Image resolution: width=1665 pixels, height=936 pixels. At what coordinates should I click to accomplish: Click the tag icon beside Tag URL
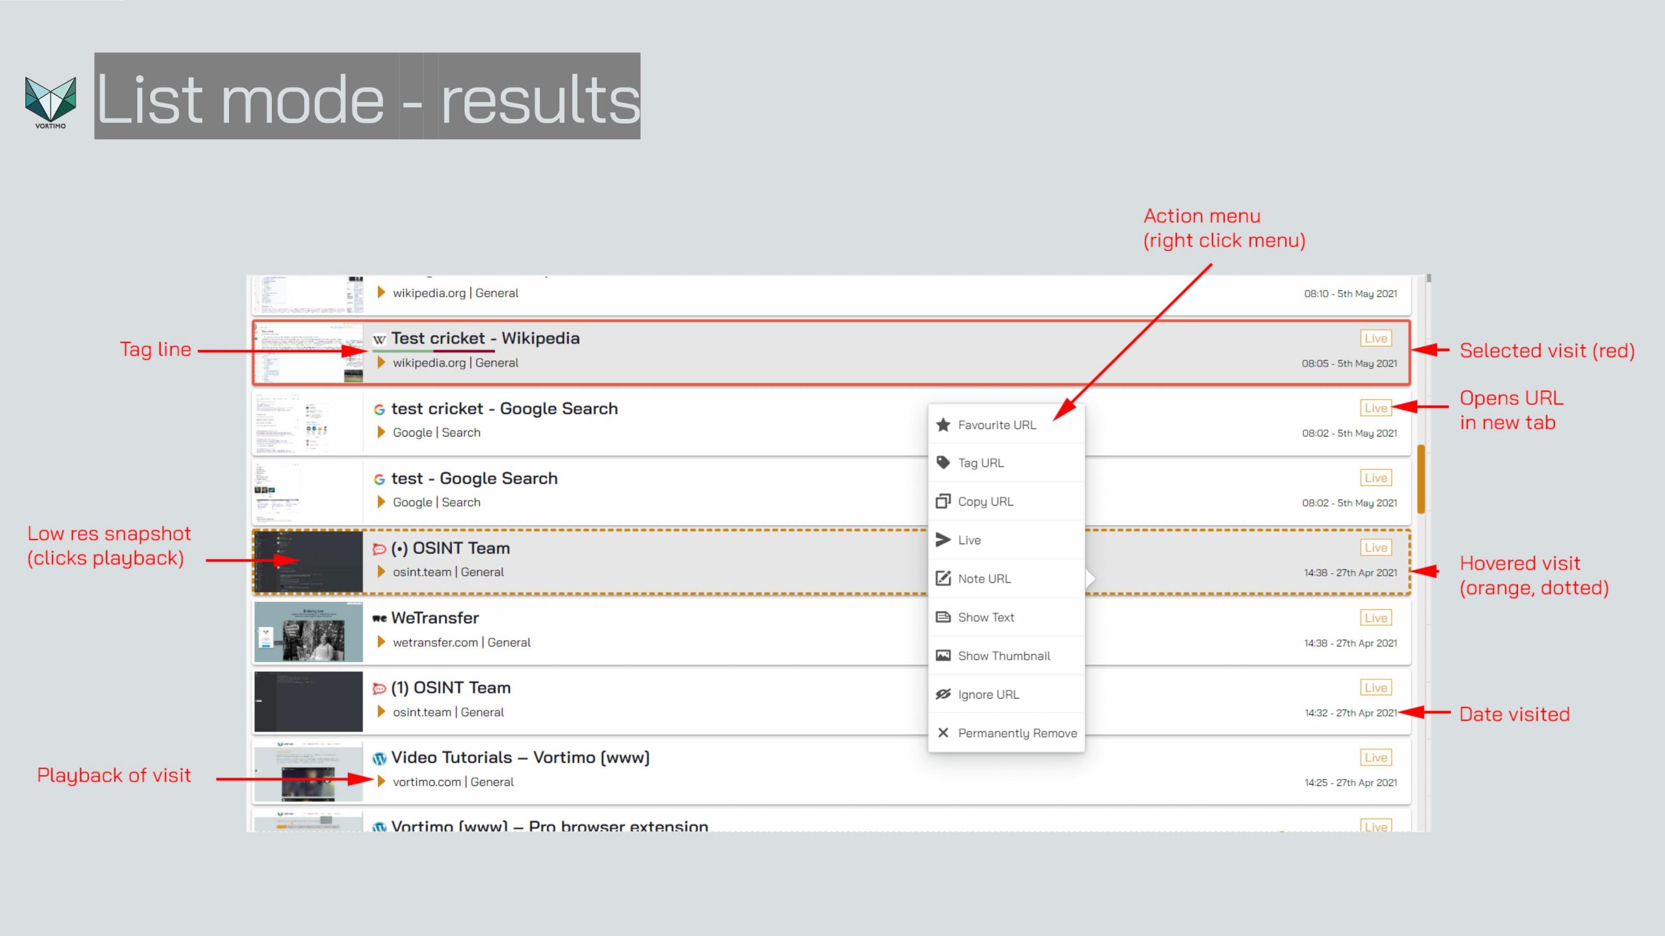pyautogui.click(x=943, y=462)
